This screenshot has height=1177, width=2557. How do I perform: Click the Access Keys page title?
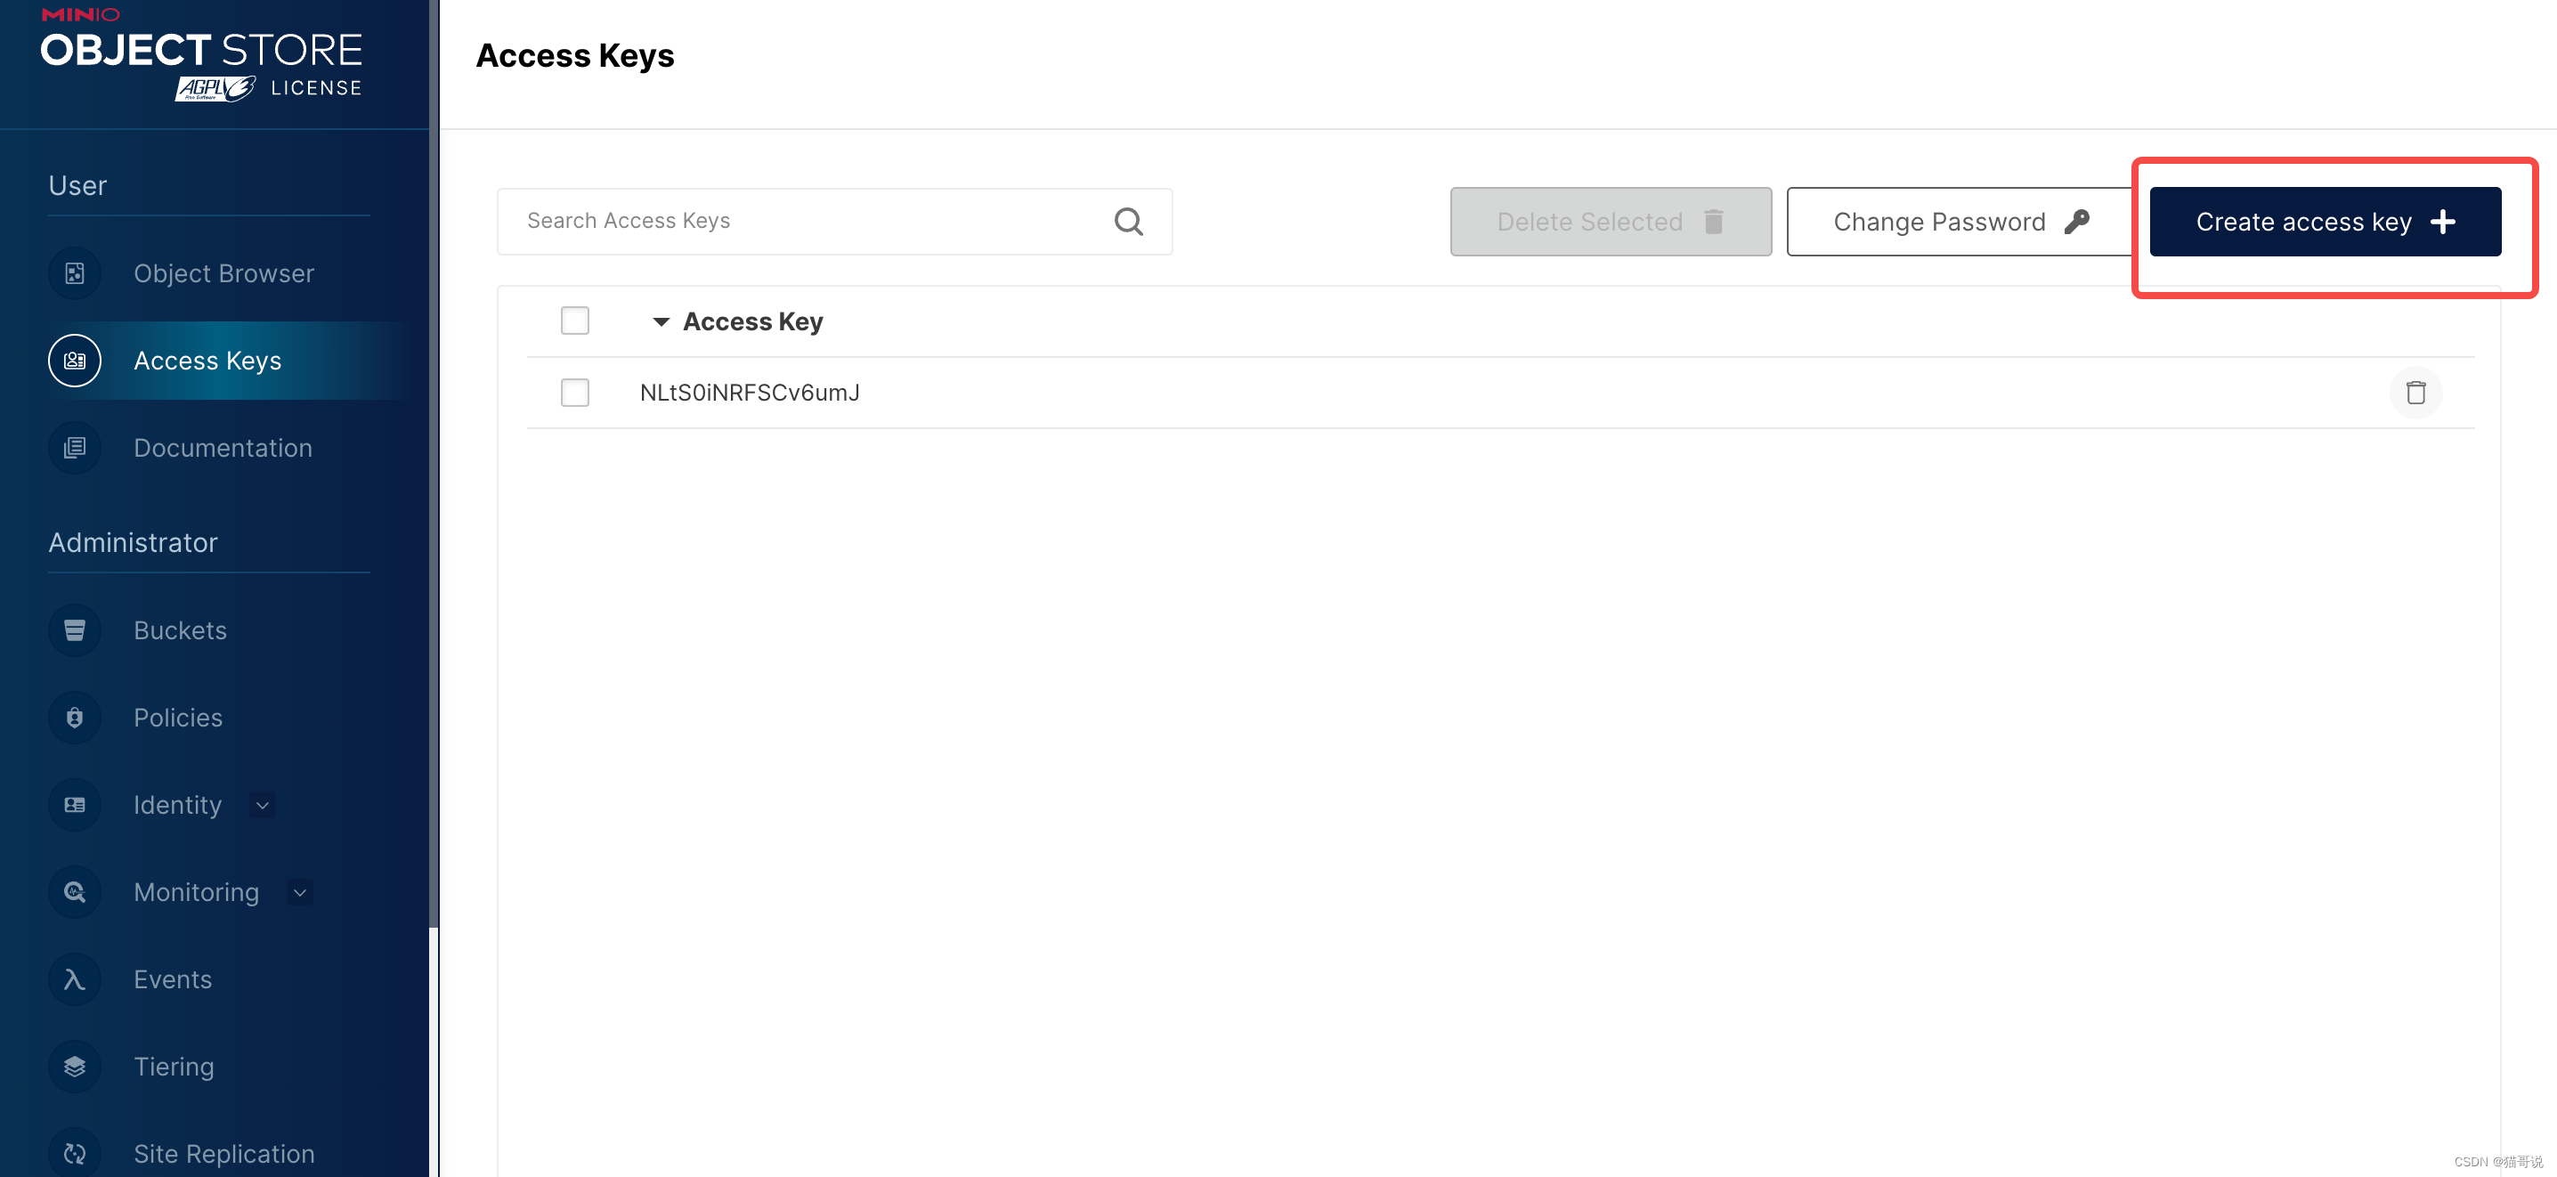click(x=575, y=55)
